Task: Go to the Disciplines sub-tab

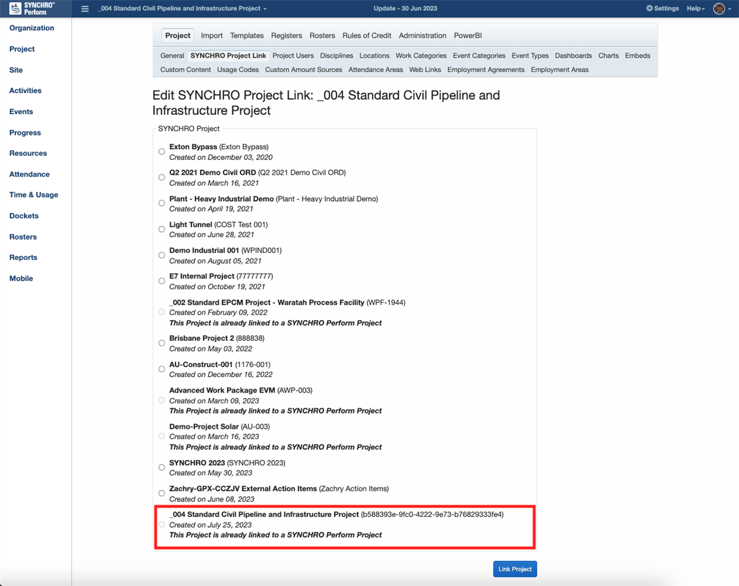Action: (x=337, y=56)
